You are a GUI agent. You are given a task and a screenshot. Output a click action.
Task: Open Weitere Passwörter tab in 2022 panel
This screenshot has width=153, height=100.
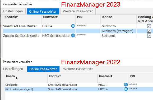(x=78, y=69)
